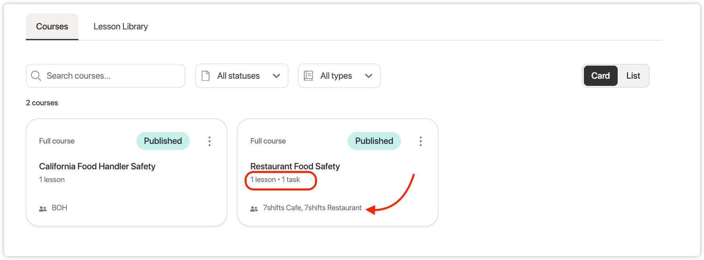Click the Search courses input field
Image resolution: width=704 pixels, height=260 pixels.
pos(105,76)
